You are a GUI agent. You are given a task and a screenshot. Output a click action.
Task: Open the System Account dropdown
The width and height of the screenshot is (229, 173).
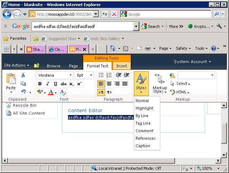[193, 62]
